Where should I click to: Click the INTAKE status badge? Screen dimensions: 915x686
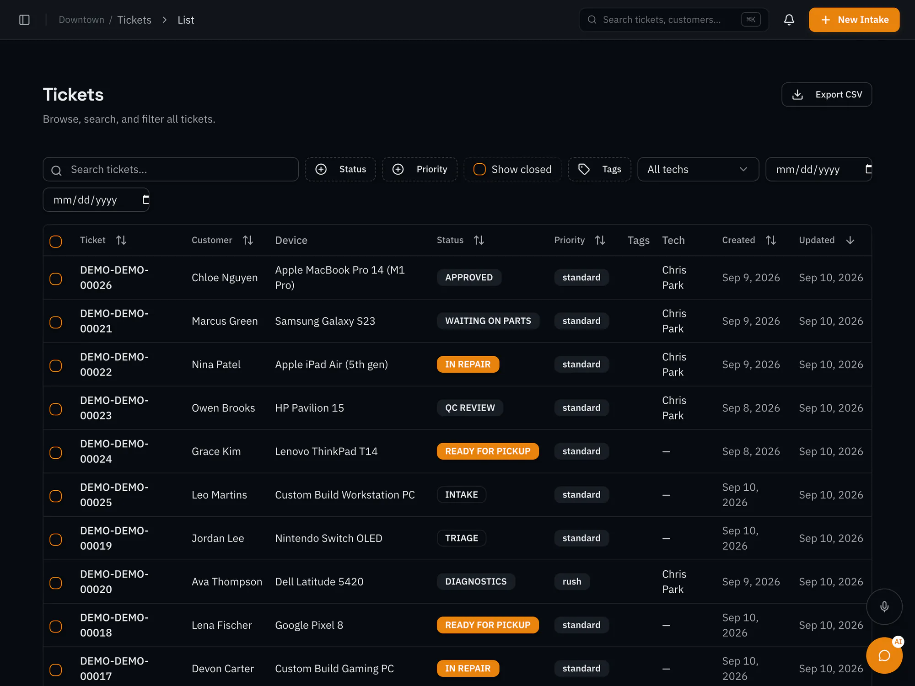(461, 494)
